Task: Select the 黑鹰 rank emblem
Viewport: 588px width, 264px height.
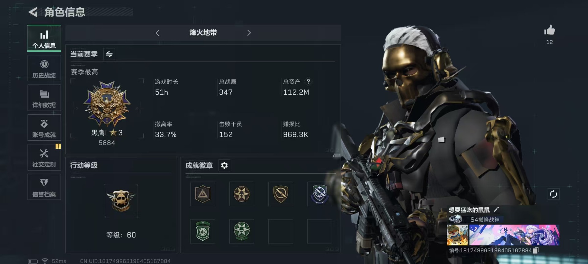Action: 107,104
